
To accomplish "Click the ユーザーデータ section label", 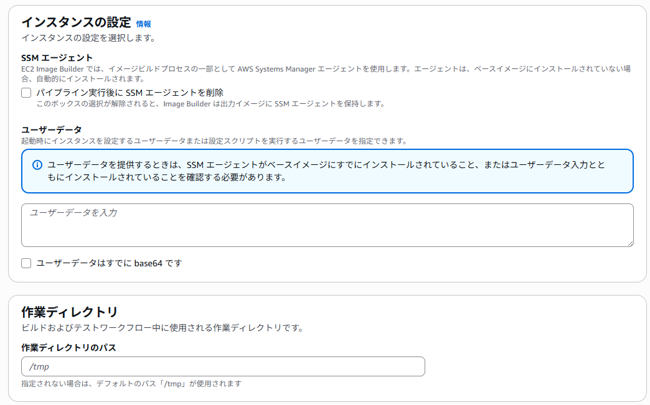I will pyautogui.click(x=52, y=129).
